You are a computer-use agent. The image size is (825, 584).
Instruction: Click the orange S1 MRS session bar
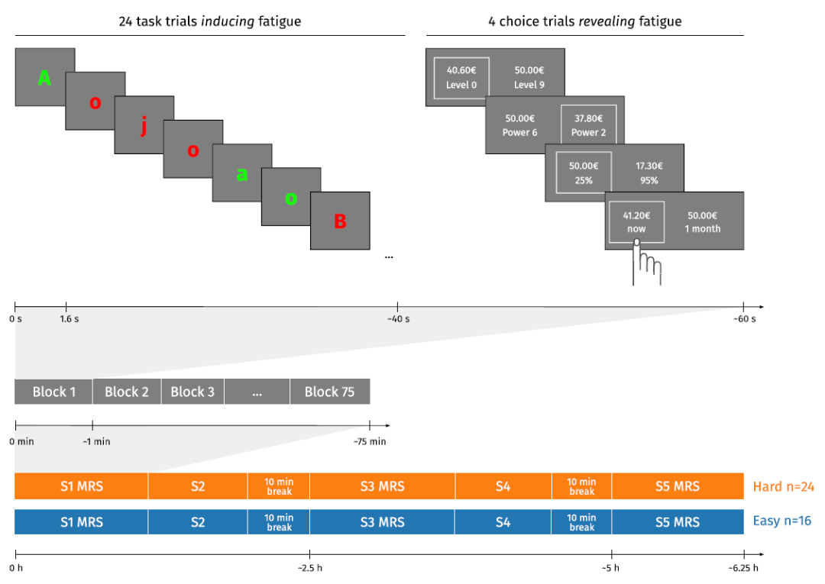[x=82, y=486]
